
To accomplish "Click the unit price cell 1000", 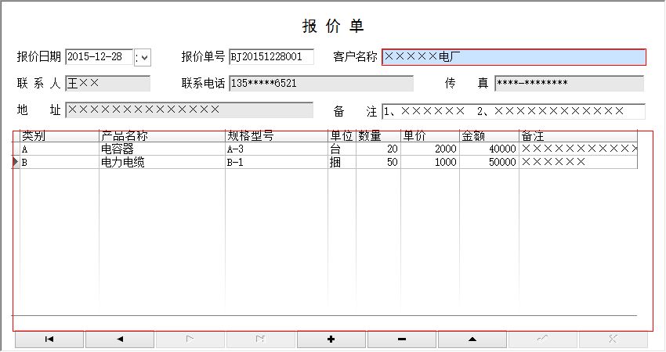I will tap(430, 162).
